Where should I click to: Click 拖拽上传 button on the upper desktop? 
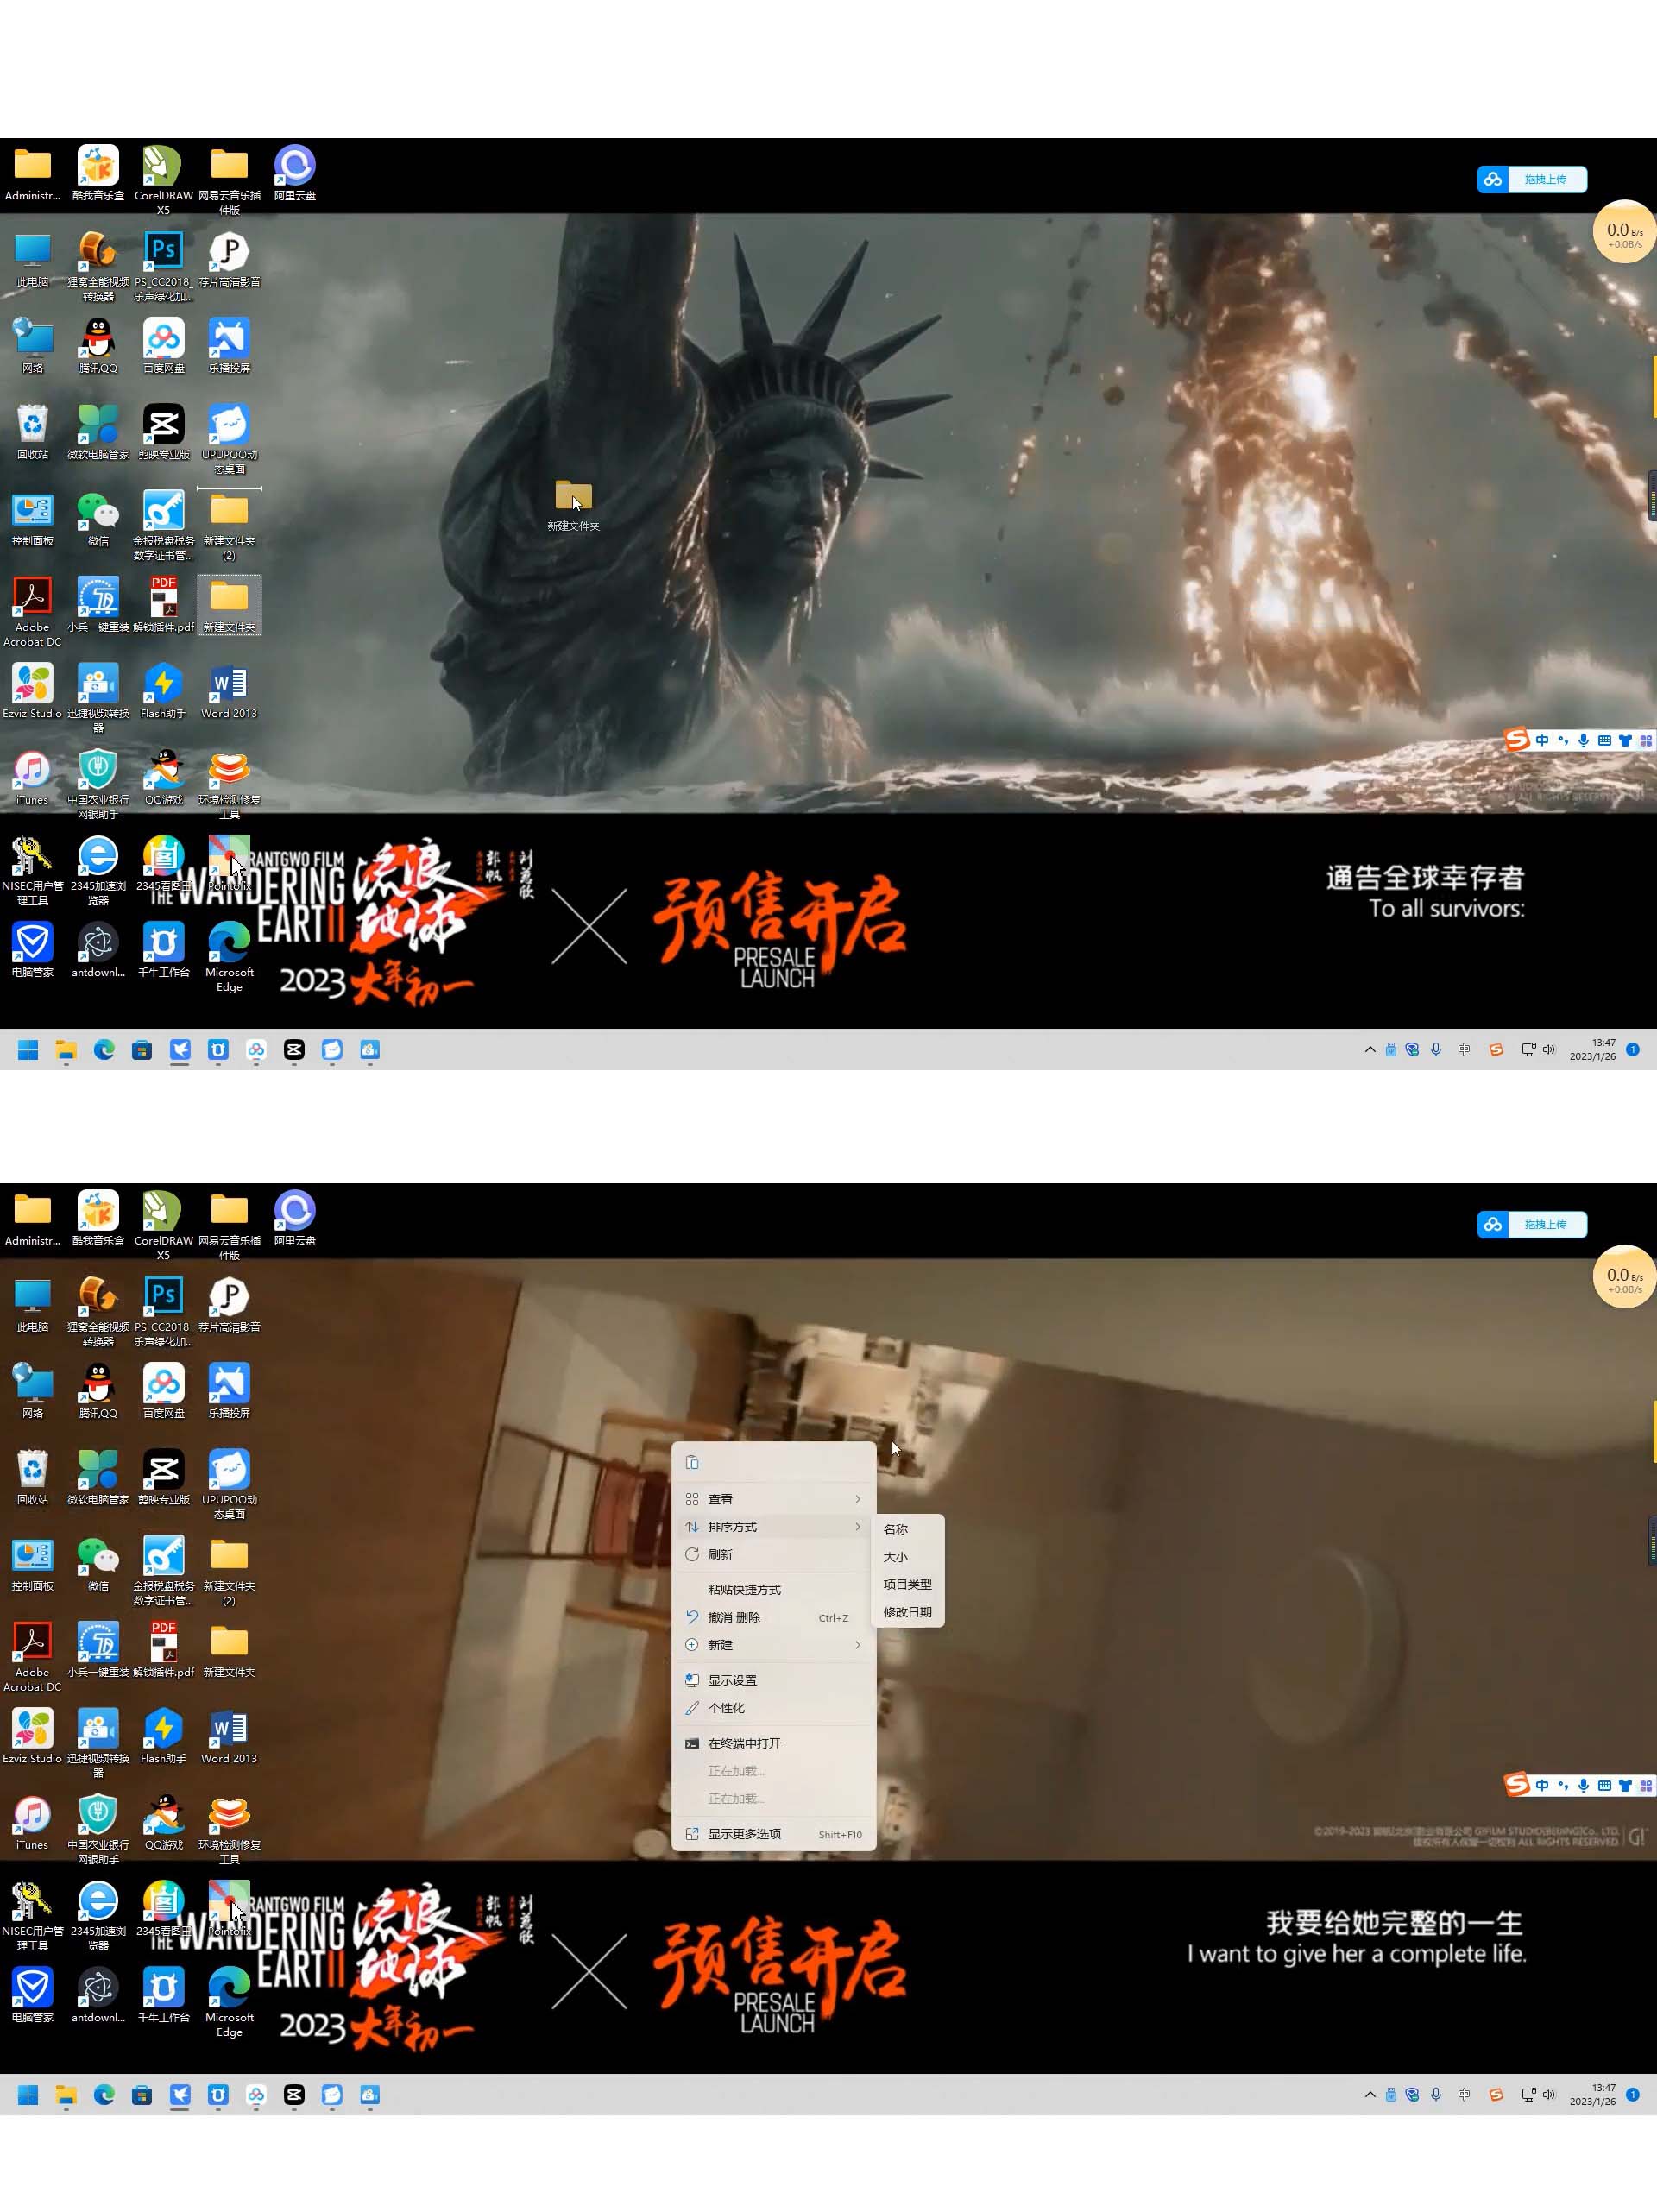(1532, 179)
